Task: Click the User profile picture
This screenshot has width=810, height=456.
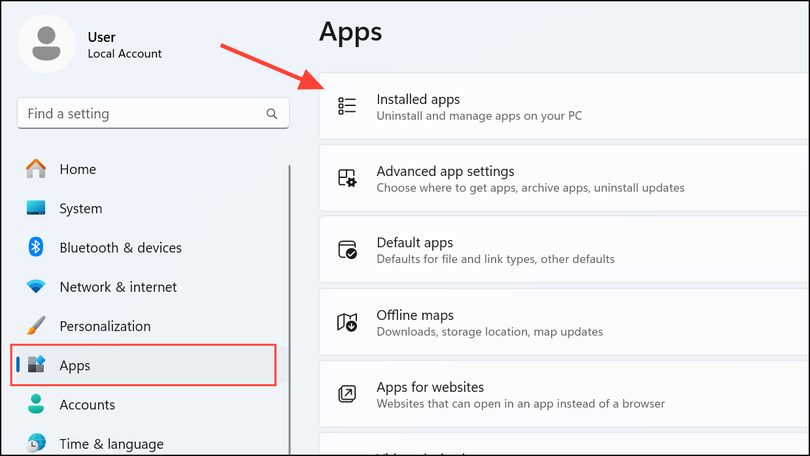Action: (x=46, y=43)
